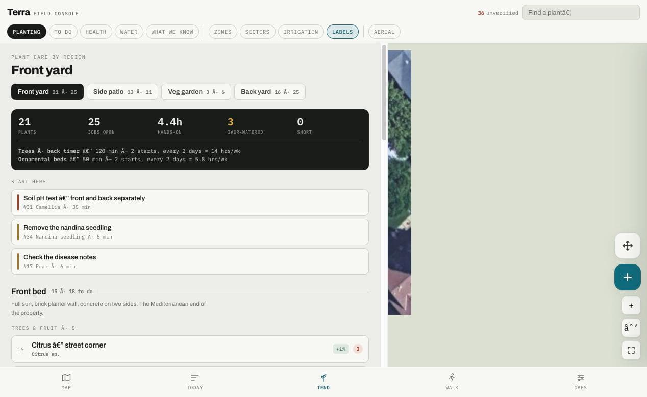This screenshot has width=647, height=397.
Task: Click the Front bed section heading
Action: pyautogui.click(x=29, y=292)
